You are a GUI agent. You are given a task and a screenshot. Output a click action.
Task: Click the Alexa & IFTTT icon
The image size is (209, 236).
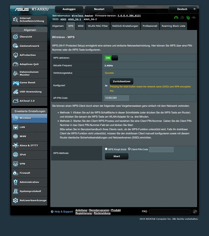(x=16, y=145)
